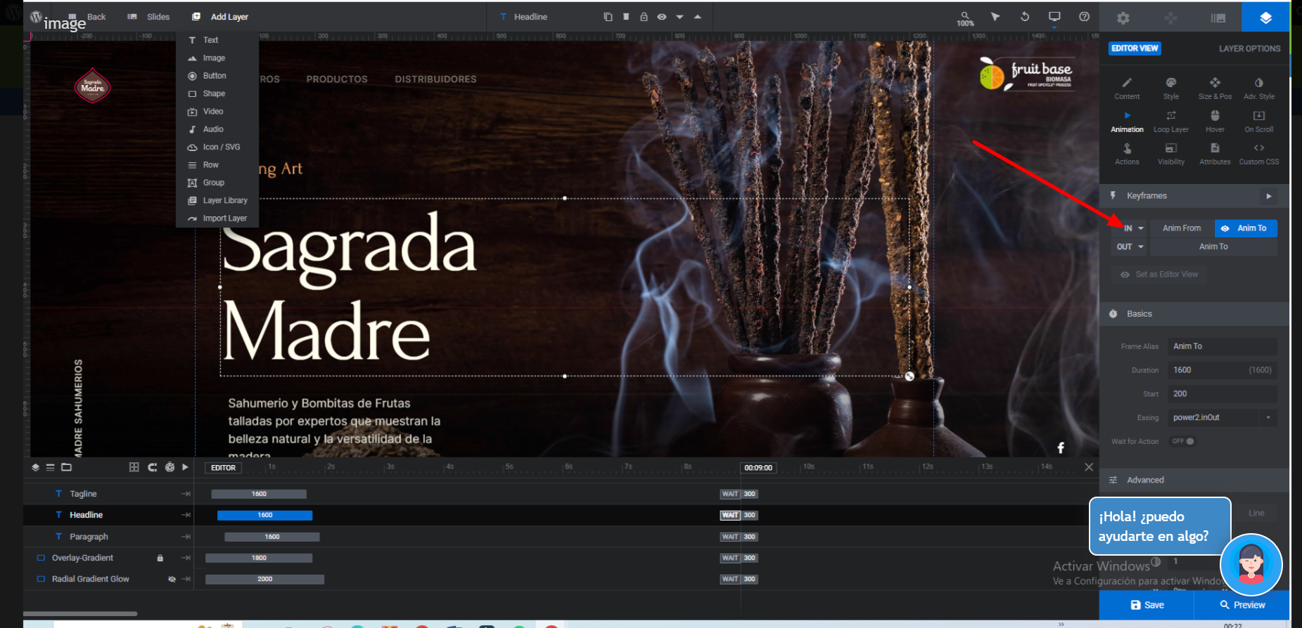1302x628 pixels.
Task: Open the desktop device view selector
Action: tap(1054, 18)
